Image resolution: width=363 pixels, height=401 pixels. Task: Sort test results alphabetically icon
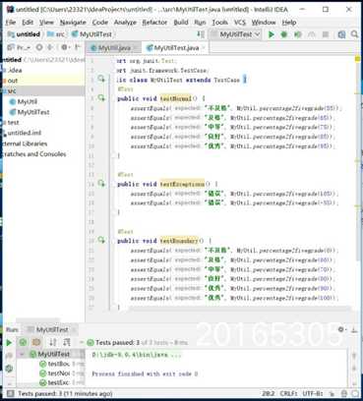(x=53, y=342)
